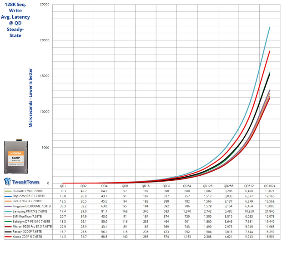Click the 20000 y-axis label
The height and width of the screenshot is (258, 282).
click(x=45, y=40)
